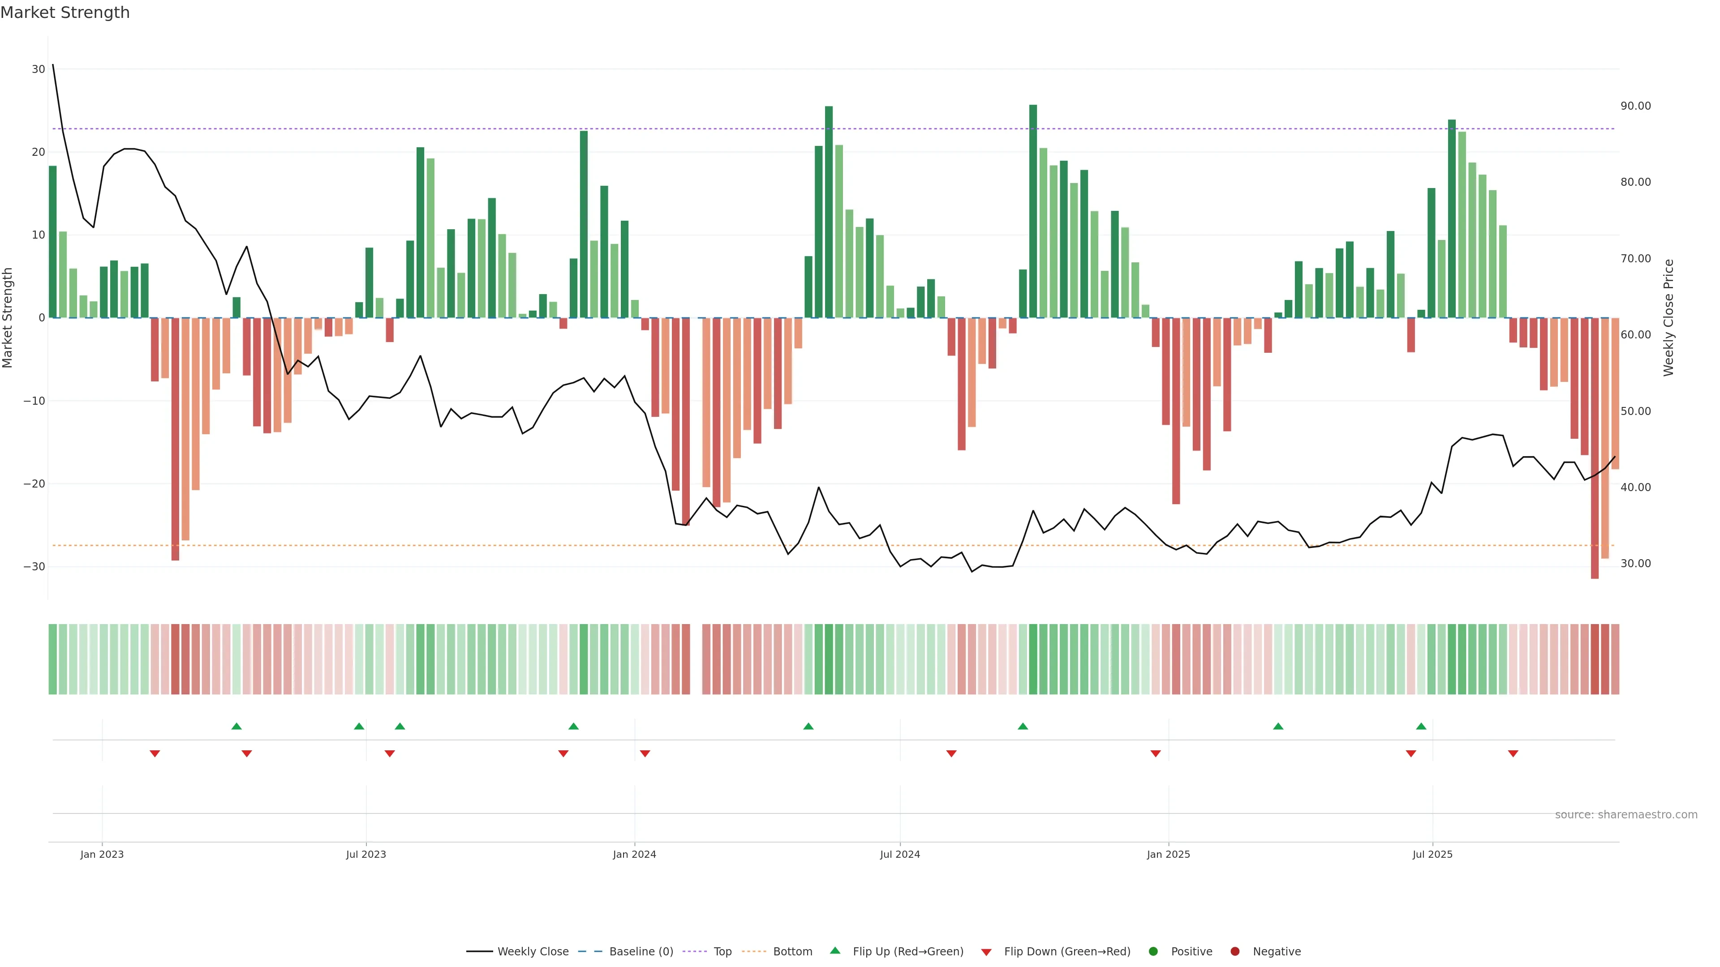The image size is (1720, 967).
Task: Click the Flip Down red triangle legend icon
Action: (986, 952)
